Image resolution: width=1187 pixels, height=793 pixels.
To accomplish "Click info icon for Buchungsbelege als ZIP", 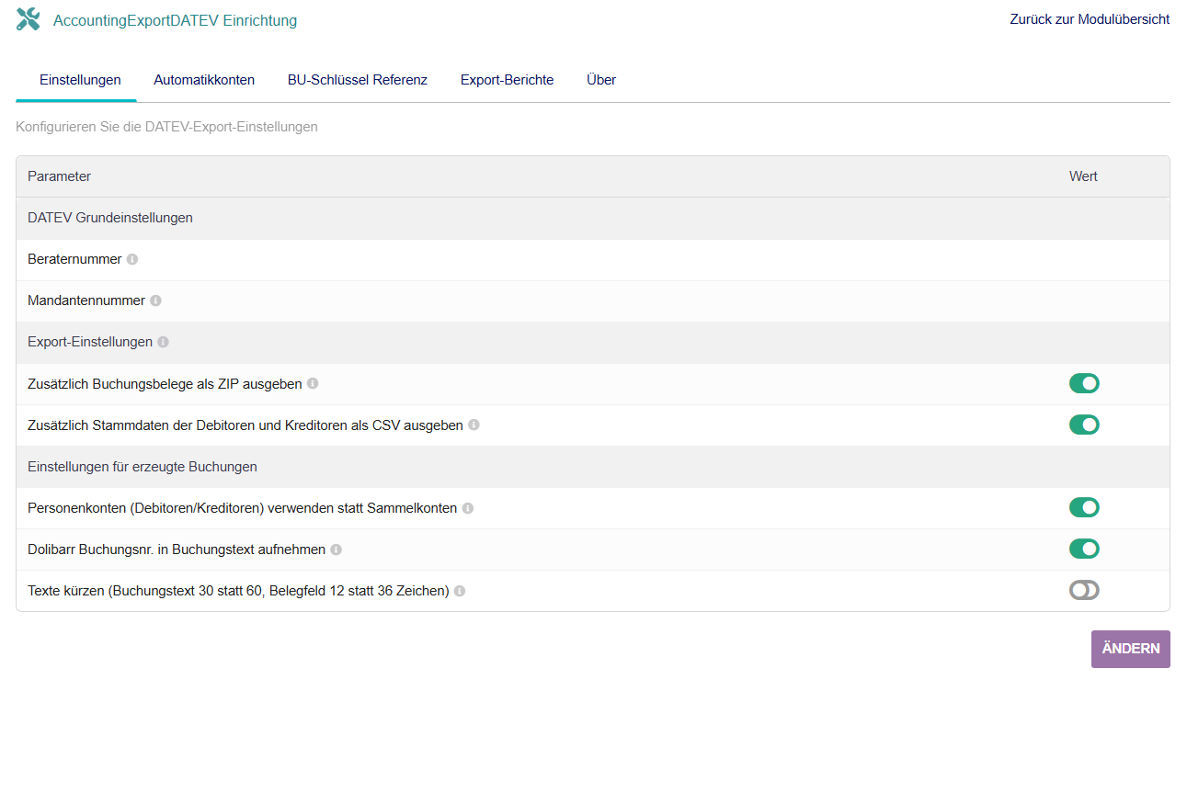I will pyautogui.click(x=313, y=383).
